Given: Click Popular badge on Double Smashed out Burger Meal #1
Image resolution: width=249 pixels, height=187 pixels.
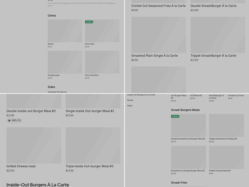Looking at the screenshot, I should coord(175,116).
